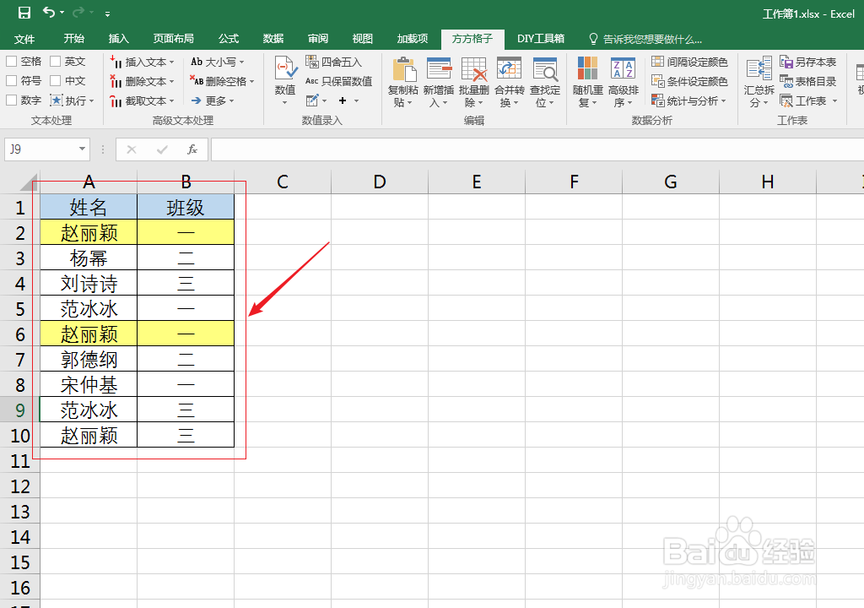Image resolution: width=864 pixels, height=608 pixels.
Task: Select column G header
Action: (671, 182)
